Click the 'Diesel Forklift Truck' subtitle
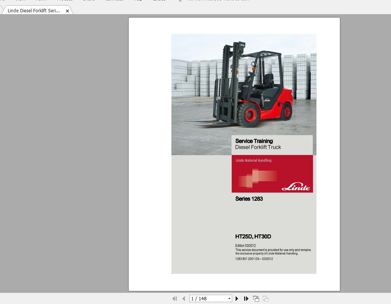The height and width of the screenshot is (304, 391). pyautogui.click(x=258, y=147)
